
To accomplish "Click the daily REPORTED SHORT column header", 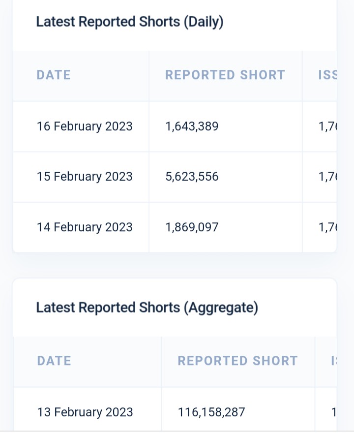I will [225, 75].
